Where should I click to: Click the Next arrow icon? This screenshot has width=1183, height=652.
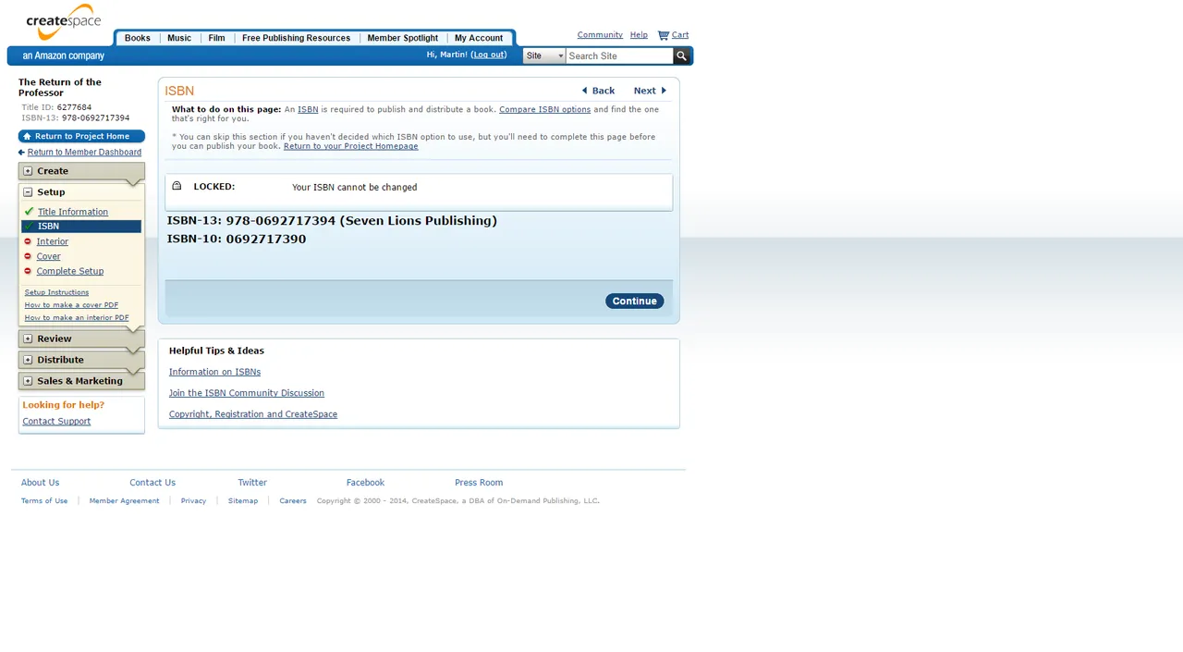pyautogui.click(x=664, y=91)
